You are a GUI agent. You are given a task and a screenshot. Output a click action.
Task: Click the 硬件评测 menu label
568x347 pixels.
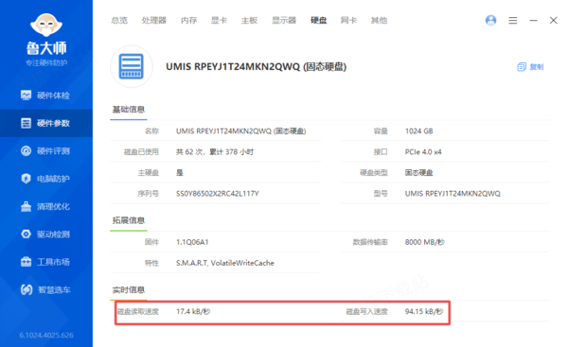point(53,151)
